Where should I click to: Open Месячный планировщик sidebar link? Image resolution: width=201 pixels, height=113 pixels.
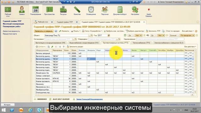(13, 24)
